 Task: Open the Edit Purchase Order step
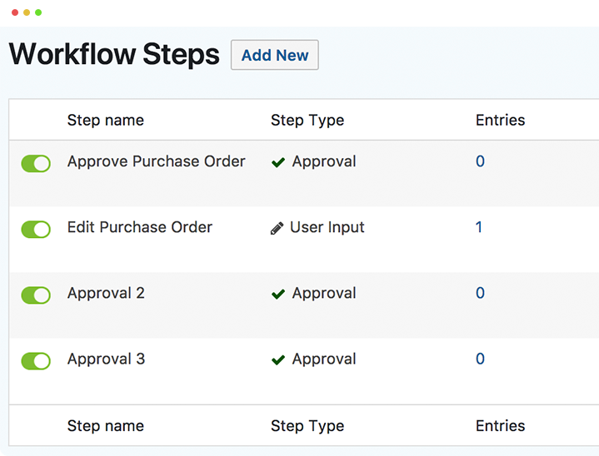139,227
